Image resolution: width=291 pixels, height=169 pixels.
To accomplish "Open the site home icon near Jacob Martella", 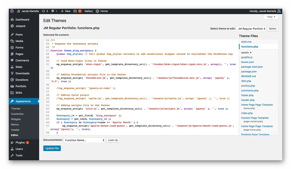I will pos(19,11).
